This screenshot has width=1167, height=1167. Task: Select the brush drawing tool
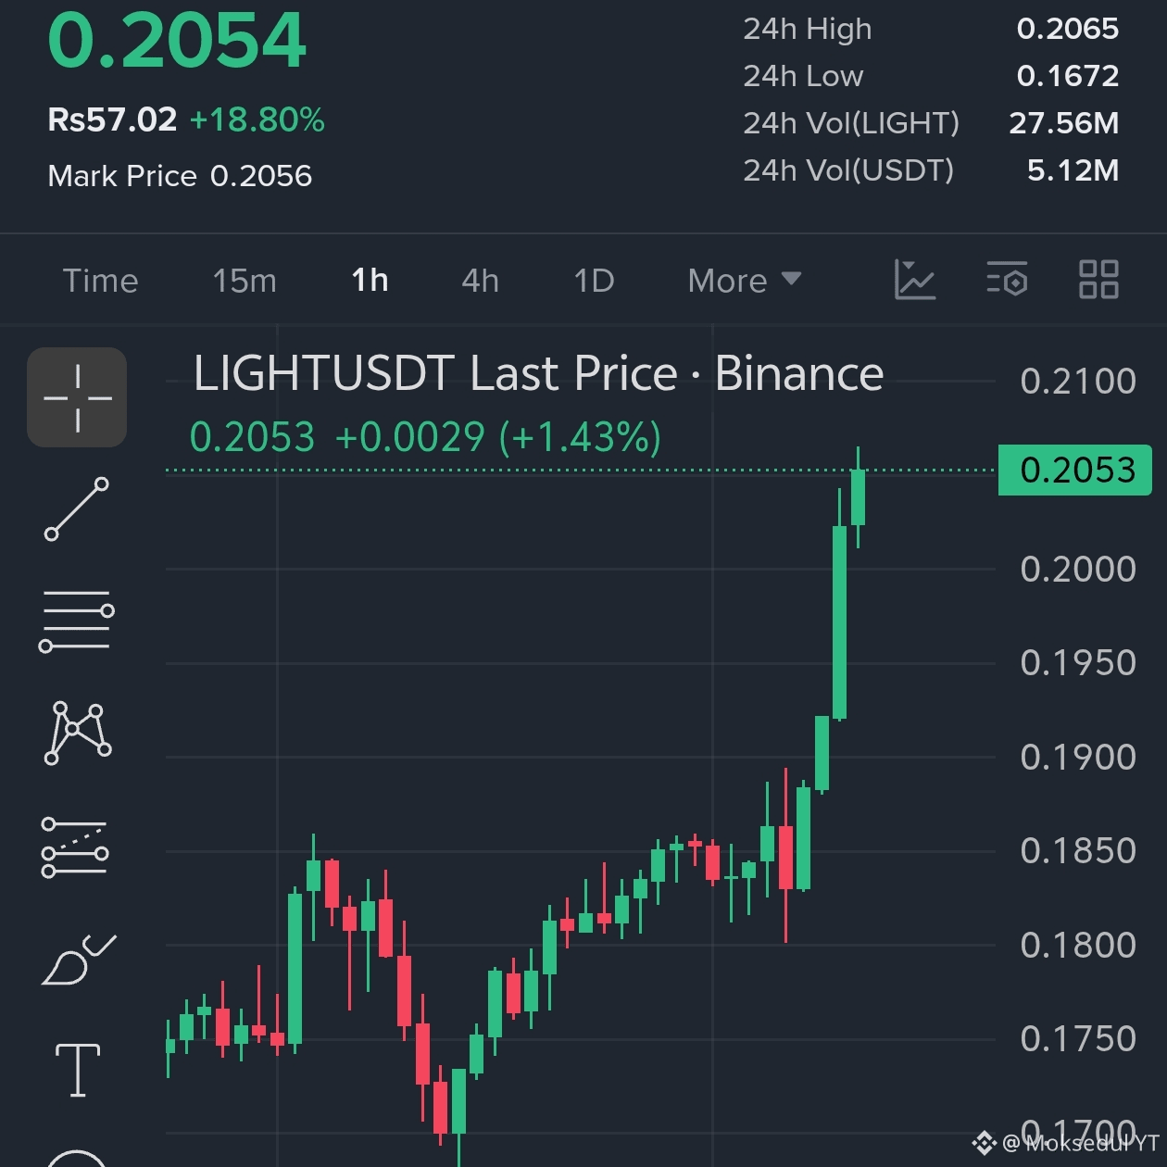pyautogui.click(x=79, y=960)
